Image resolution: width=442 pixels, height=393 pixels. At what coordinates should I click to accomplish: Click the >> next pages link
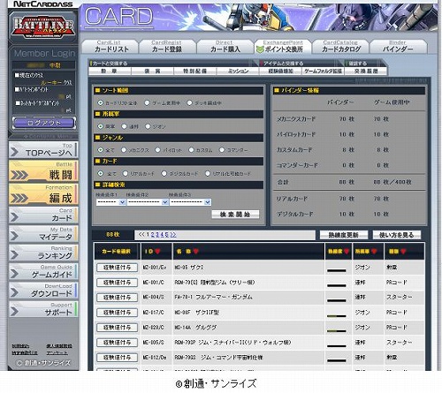[x=173, y=235]
